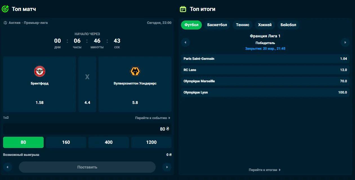
Task: Bet on Брентфорд win at 1.58
Action: 40,84
